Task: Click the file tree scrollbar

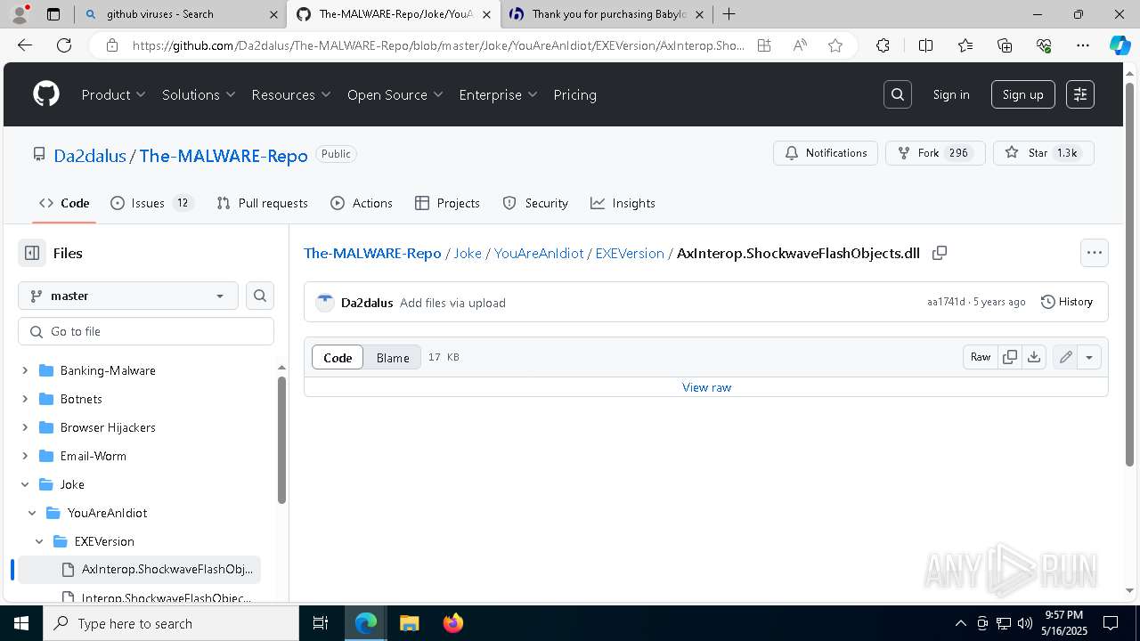Action: click(x=281, y=440)
